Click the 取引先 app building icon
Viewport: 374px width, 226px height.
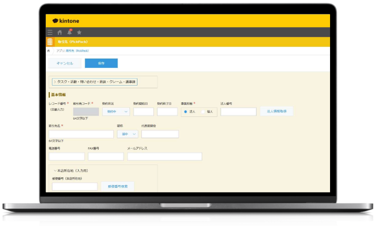point(50,42)
